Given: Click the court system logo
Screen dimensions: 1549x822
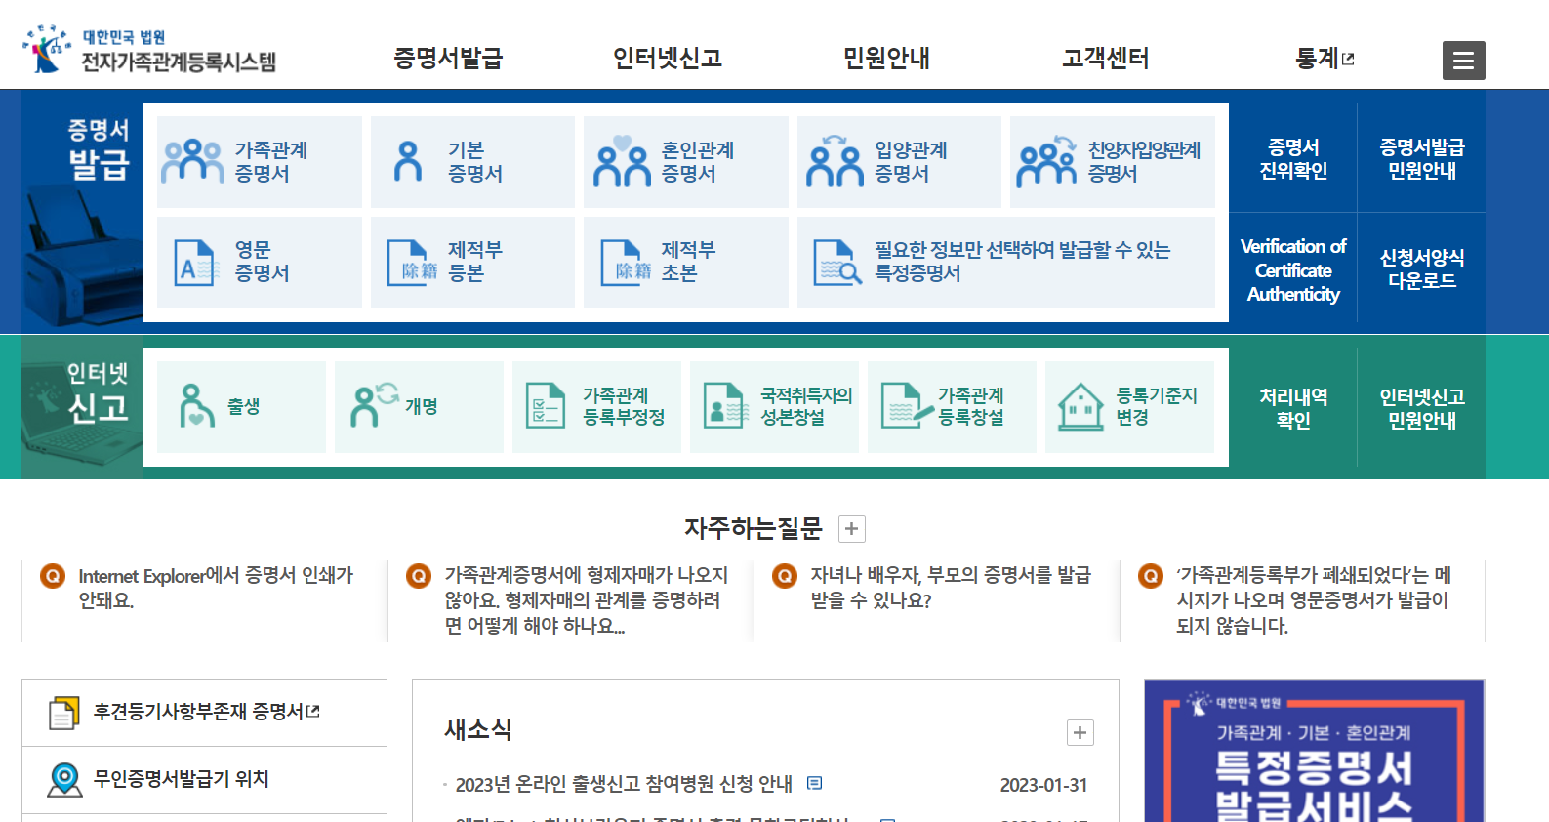Looking at the screenshot, I should (46, 49).
